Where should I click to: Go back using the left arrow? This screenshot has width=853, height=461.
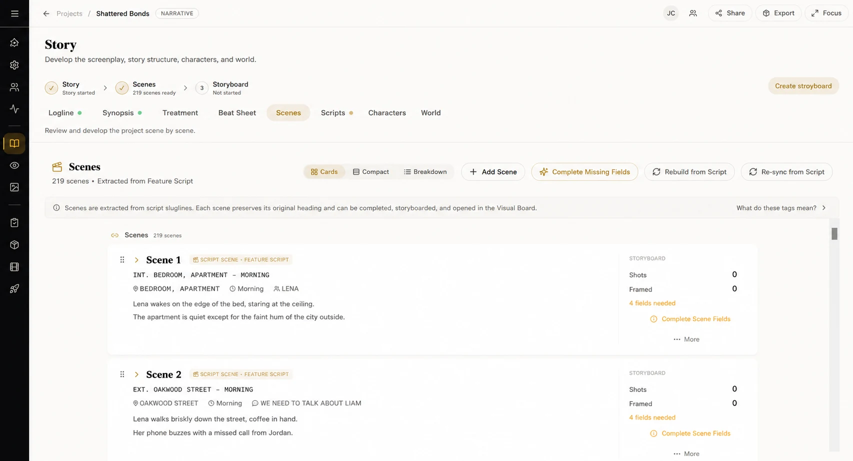tap(46, 13)
